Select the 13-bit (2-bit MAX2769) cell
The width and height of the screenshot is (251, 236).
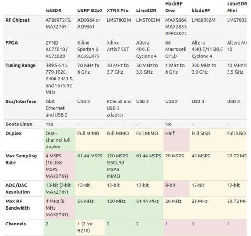click(x=59, y=189)
